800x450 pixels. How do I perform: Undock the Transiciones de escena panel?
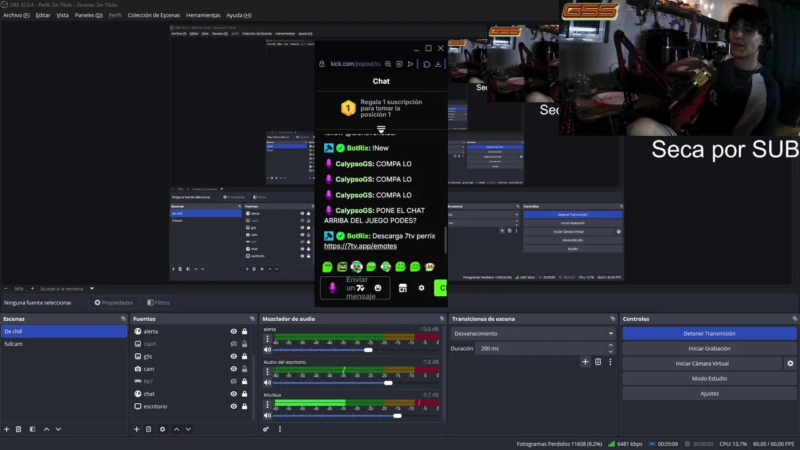612,319
